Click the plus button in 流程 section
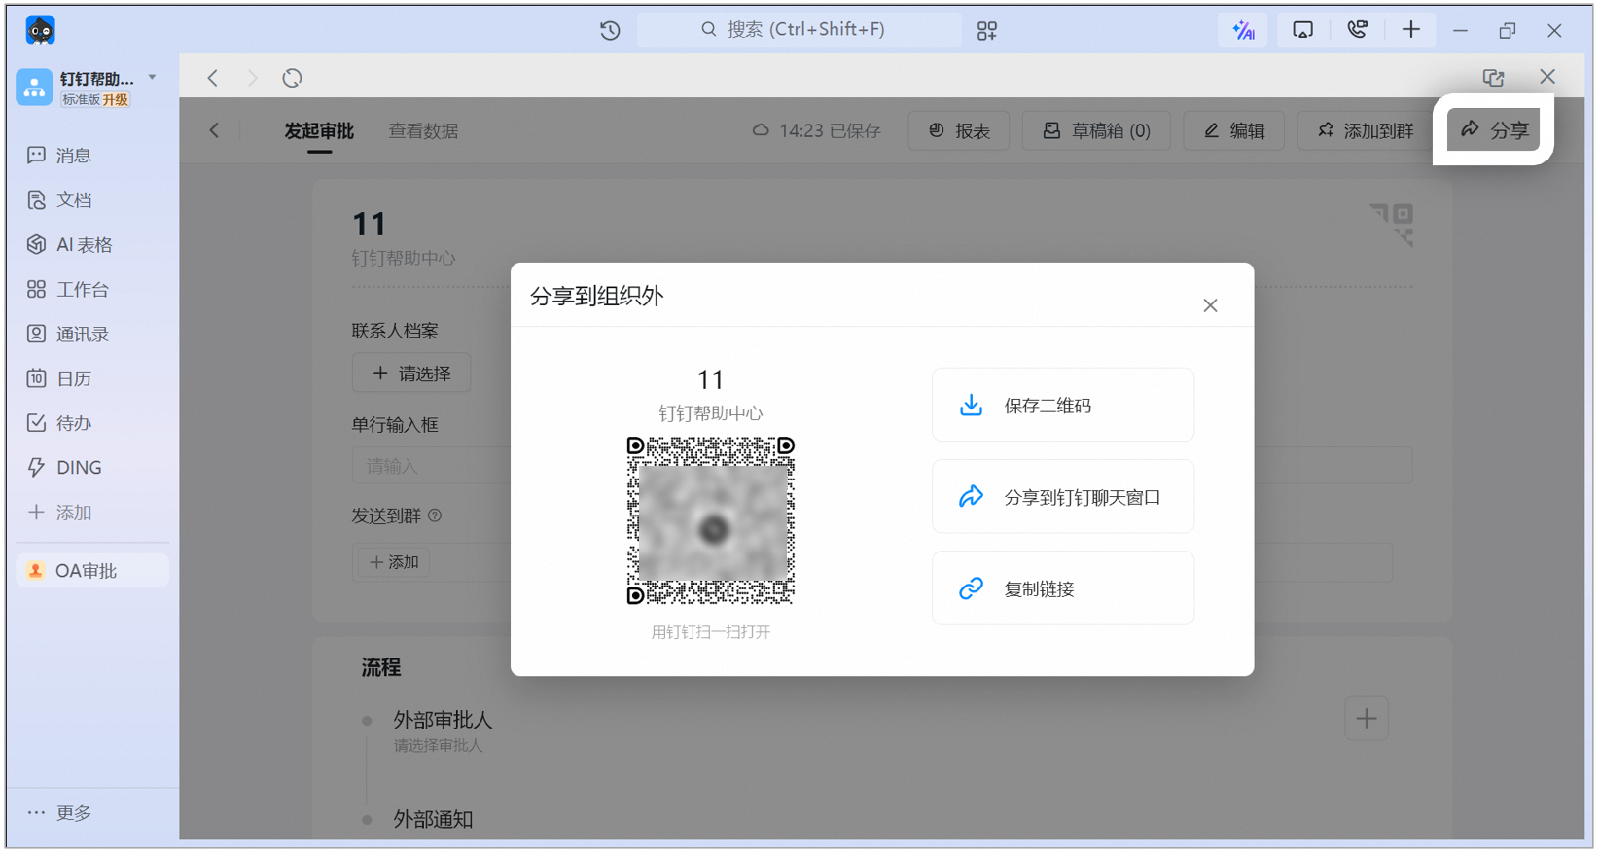This screenshot has height=854, width=1599. (1367, 719)
